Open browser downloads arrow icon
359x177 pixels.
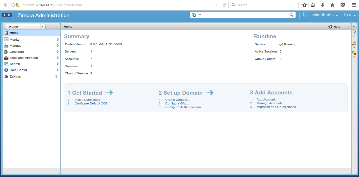(323, 5)
